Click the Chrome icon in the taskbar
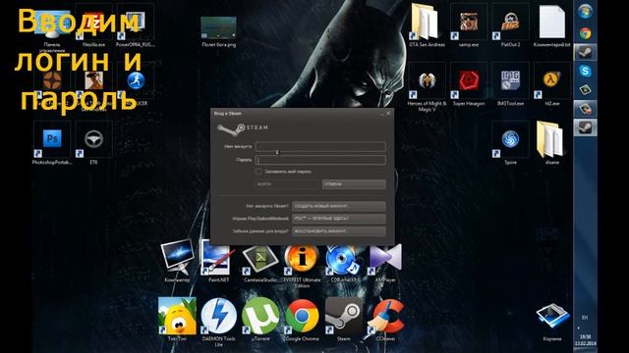 (586, 33)
